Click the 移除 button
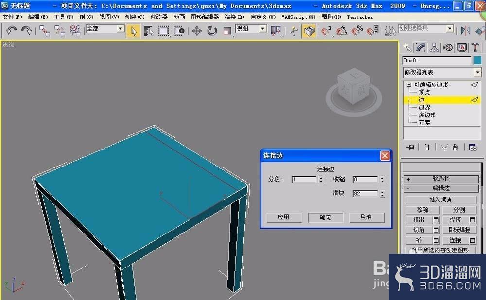486x300 pixels. click(422, 210)
